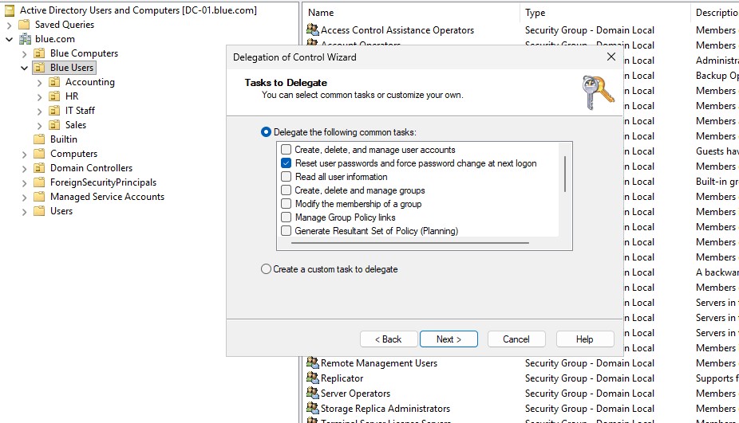This screenshot has height=423, width=739.
Task: Click 'Security Group - Domain Local' in Replicator row
Action: (x=590, y=378)
